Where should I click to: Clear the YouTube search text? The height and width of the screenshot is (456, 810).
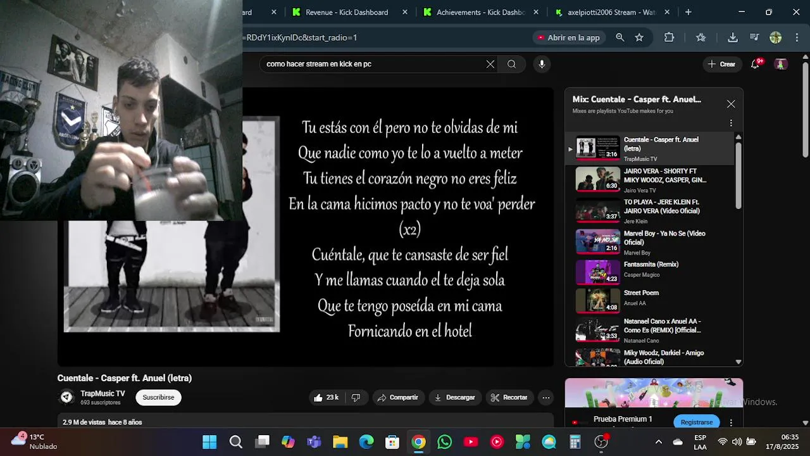(490, 64)
